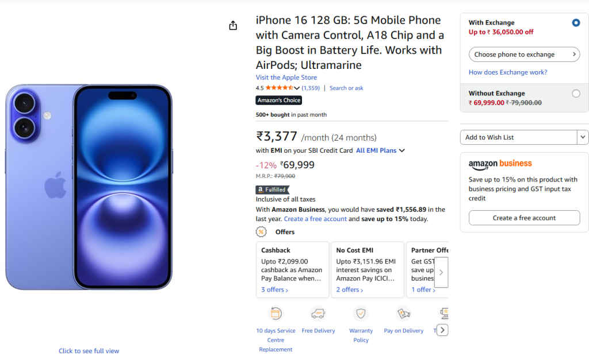Click to see full view of the phone
This screenshot has width=589, height=356.
[x=89, y=350]
